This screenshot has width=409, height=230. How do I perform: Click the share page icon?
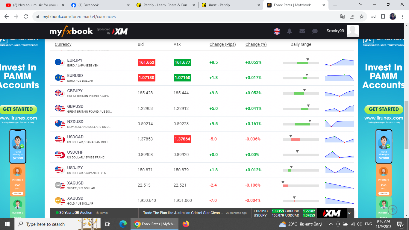click(352, 16)
